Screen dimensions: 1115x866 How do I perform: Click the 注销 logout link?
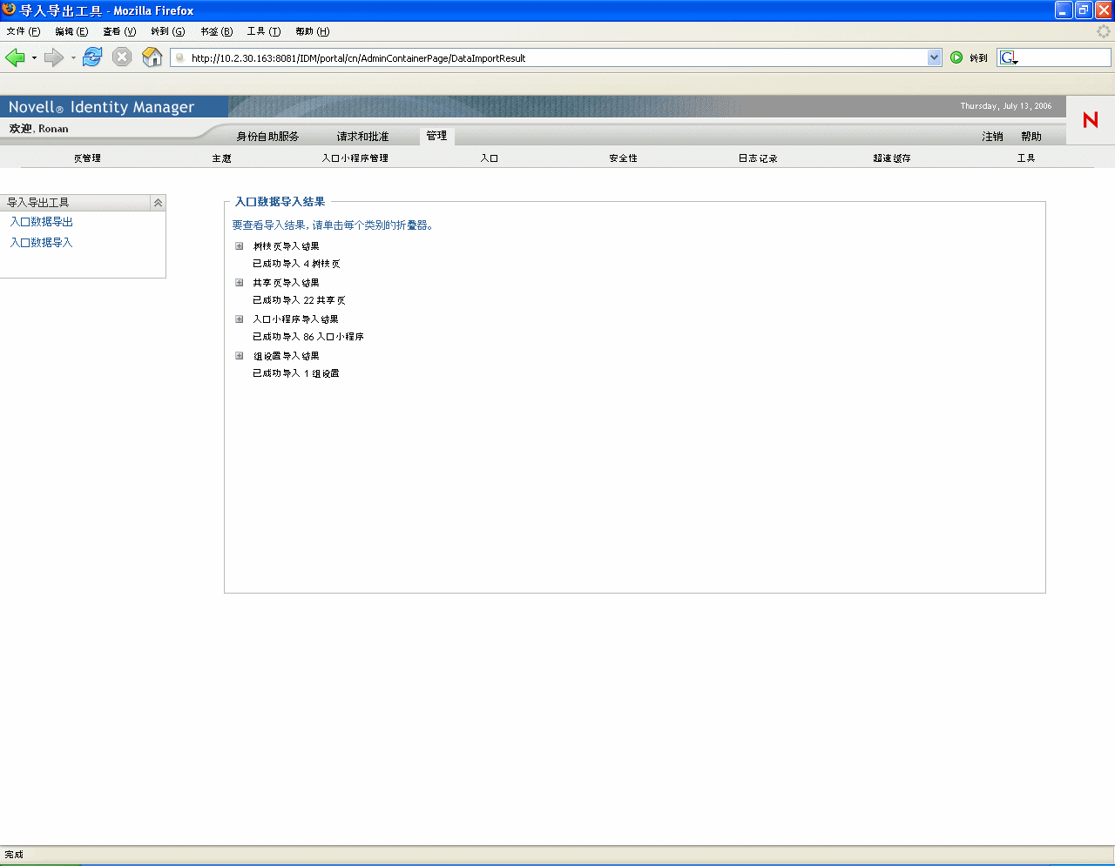[x=993, y=137]
